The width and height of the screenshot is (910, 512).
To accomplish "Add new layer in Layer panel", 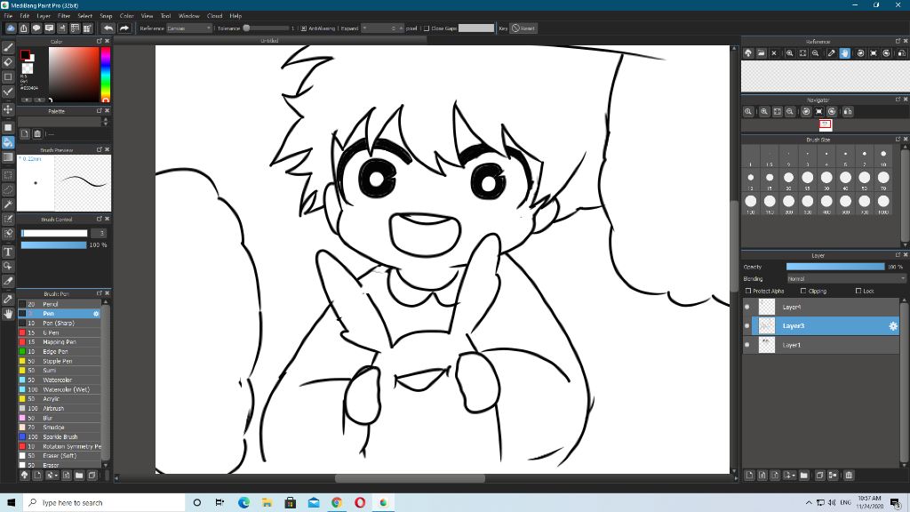I will [x=749, y=475].
